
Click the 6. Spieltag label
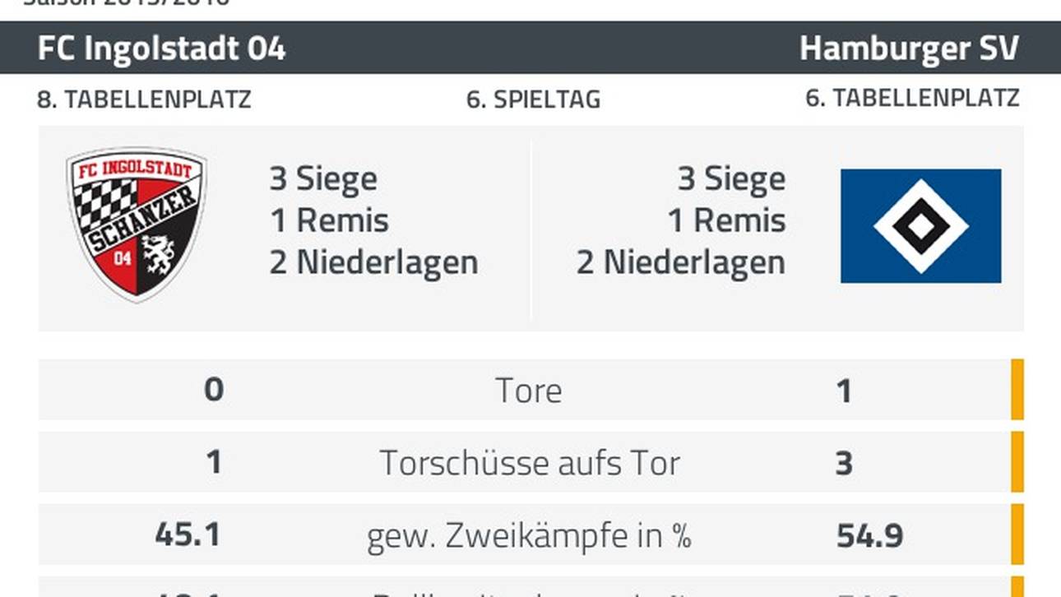[x=533, y=99]
